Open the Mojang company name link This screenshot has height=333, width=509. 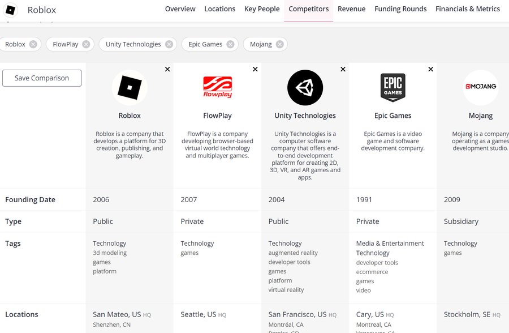click(x=481, y=116)
